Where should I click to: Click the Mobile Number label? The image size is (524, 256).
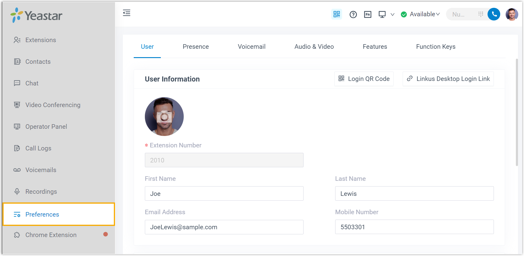[357, 212]
